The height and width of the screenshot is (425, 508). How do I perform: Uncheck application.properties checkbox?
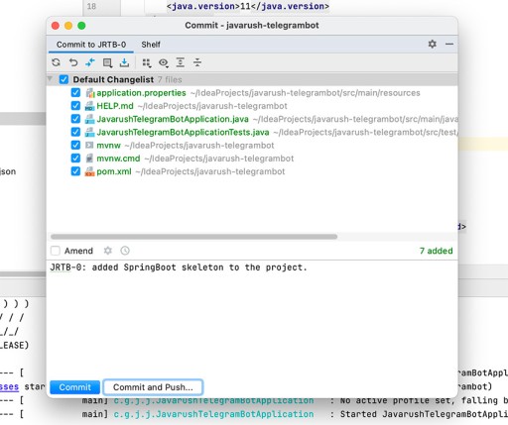click(75, 92)
